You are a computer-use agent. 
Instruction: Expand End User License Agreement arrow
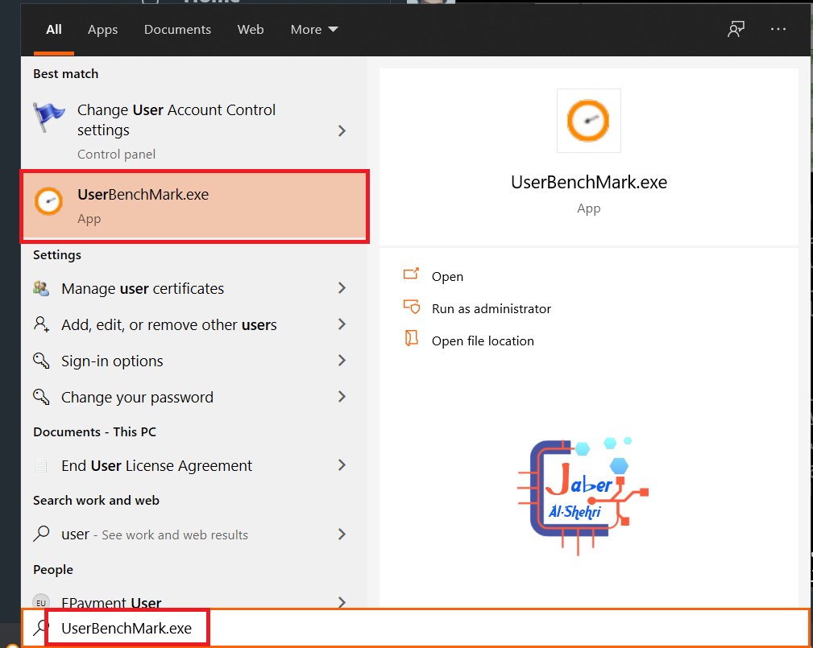(x=342, y=465)
